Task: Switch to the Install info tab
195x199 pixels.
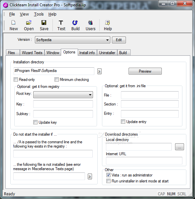Action: point(87,53)
